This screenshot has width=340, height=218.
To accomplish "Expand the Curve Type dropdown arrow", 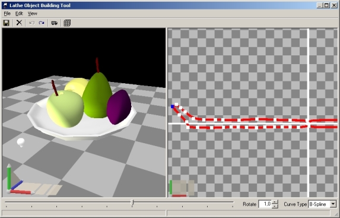I will pos(333,204).
